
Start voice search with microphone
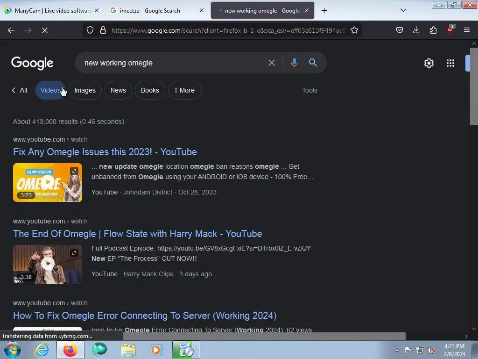(x=295, y=63)
